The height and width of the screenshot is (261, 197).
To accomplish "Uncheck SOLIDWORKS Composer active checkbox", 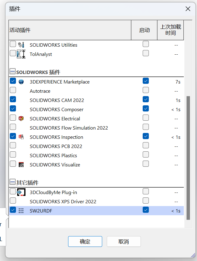I will 13,108.
